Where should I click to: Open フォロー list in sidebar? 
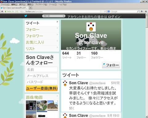pos(42,29)
